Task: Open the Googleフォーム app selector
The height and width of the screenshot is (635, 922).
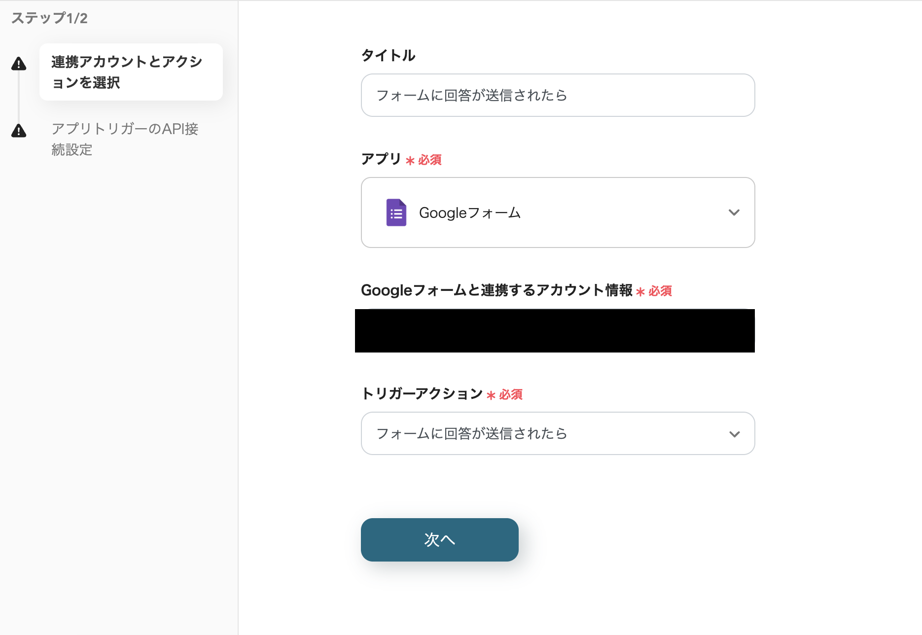Action: coord(558,212)
